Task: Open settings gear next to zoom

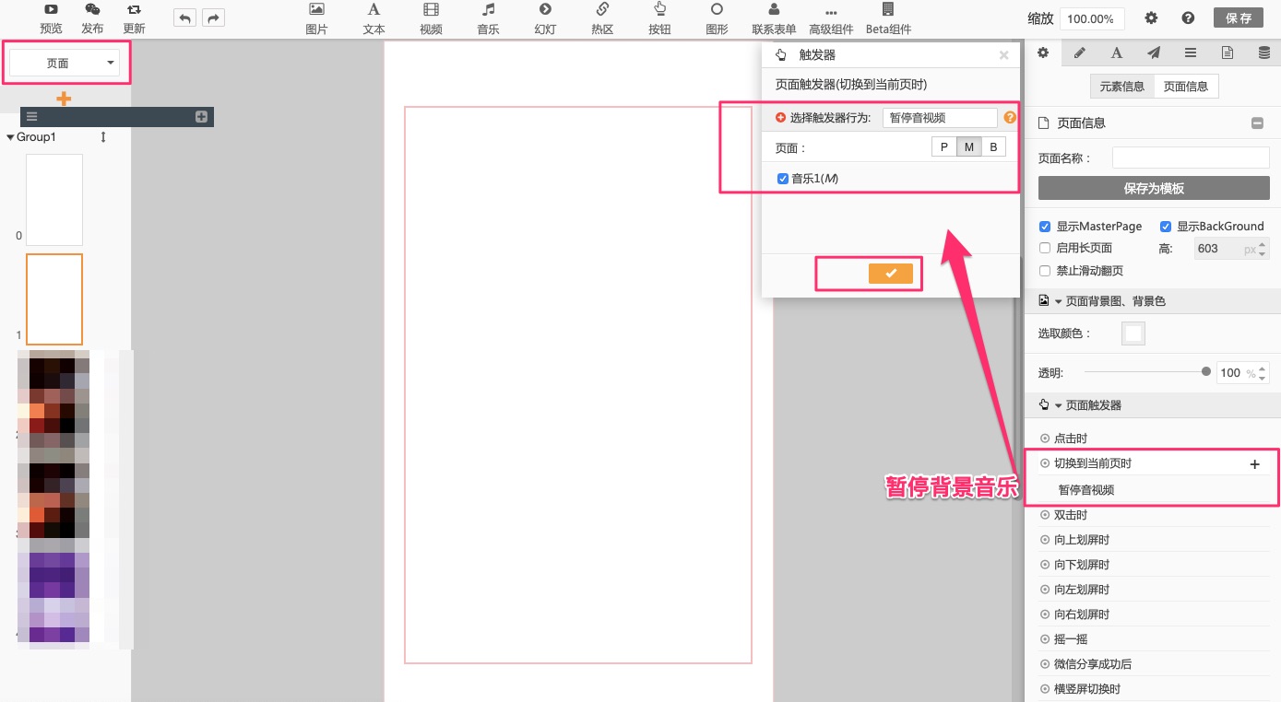Action: click(x=1151, y=18)
